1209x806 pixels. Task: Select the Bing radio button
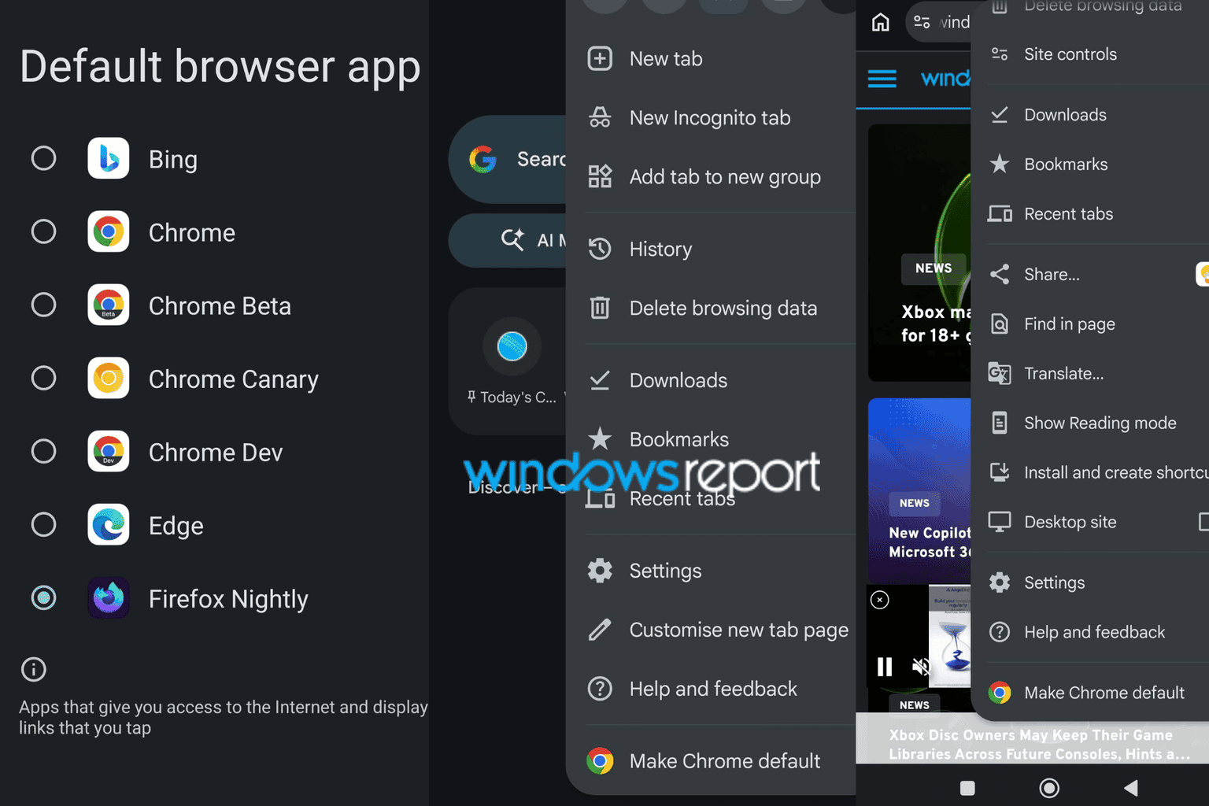pos(44,158)
